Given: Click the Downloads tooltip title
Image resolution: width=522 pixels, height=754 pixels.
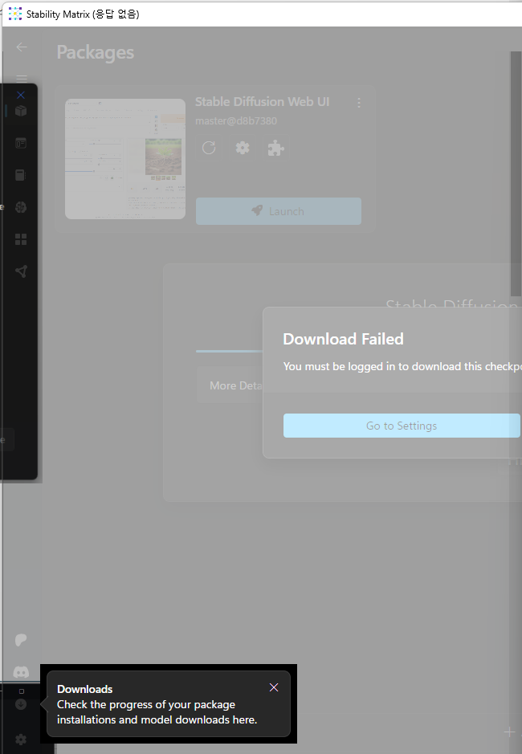Looking at the screenshot, I should tap(84, 689).
